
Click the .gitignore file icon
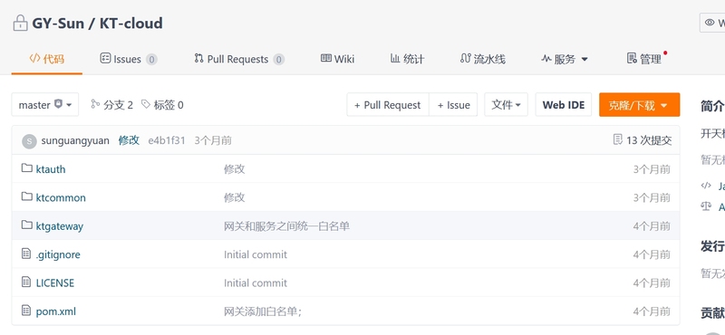click(x=26, y=254)
